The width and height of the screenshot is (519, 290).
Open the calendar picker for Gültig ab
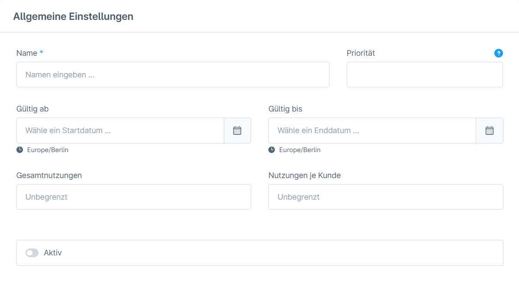coord(237,131)
